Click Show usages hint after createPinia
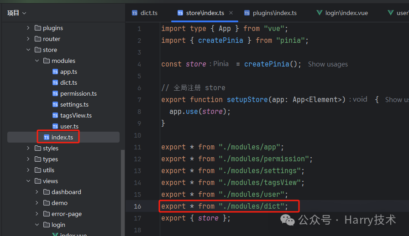 [x=328, y=64]
